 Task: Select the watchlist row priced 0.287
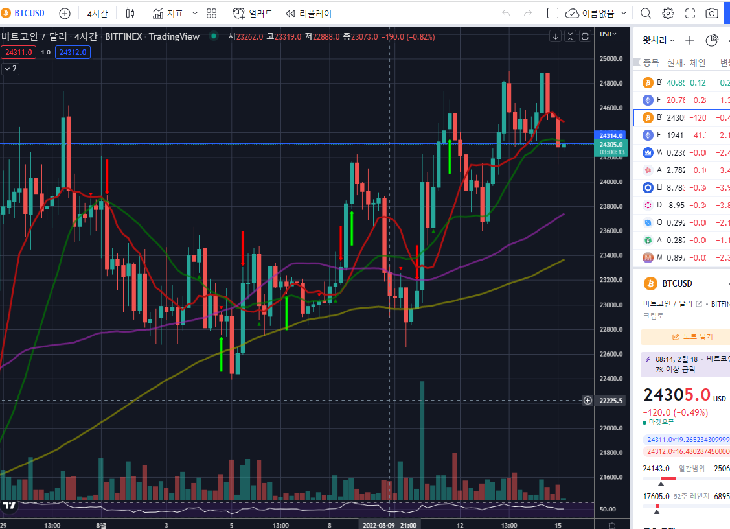click(x=681, y=240)
